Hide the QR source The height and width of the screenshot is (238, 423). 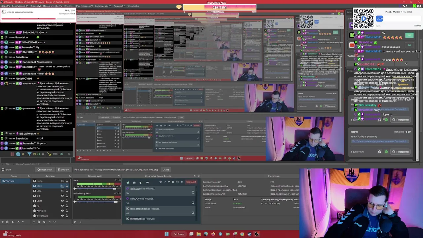coord(62,196)
